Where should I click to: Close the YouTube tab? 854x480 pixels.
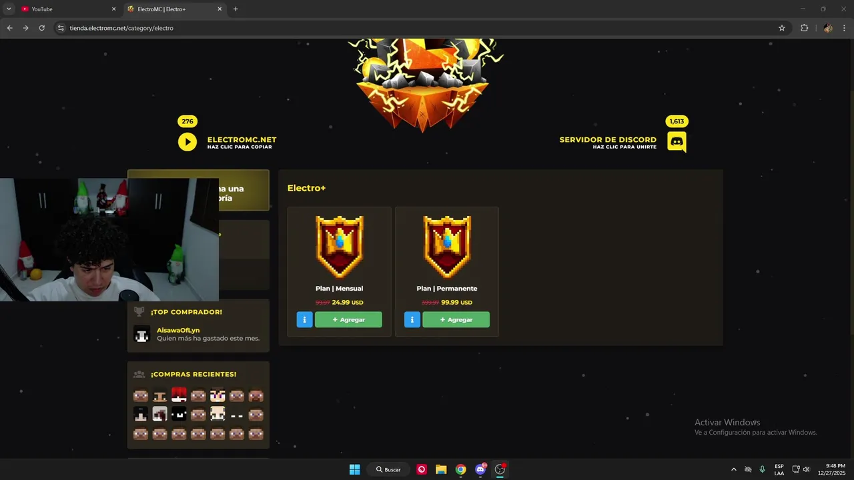coord(113,9)
